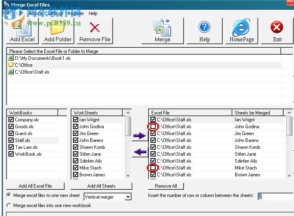The width and height of the screenshot is (294, 216).
Task: Click the red Exit button
Action: coord(277,31)
